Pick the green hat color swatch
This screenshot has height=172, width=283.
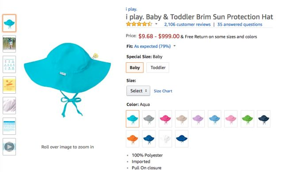(x=248, y=119)
